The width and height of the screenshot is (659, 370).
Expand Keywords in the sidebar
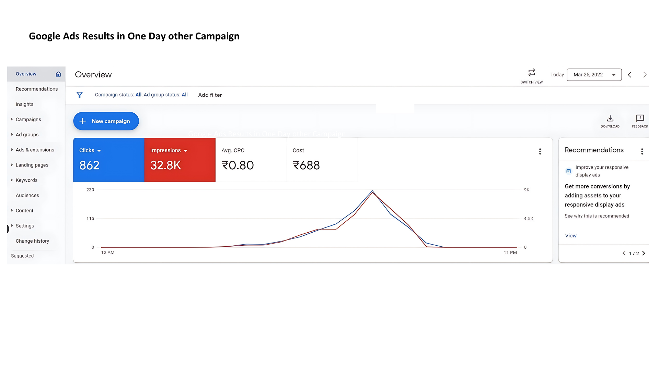[x=26, y=180]
